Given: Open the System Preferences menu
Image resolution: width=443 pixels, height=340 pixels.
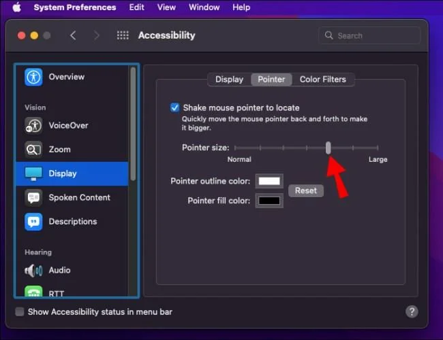Looking at the screenshot, I should pyautogui.click(x=74, y=7).
